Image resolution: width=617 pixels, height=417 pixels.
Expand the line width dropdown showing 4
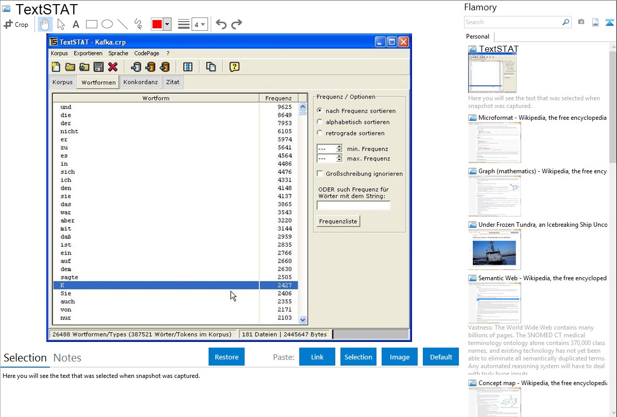tap(200, 24)
